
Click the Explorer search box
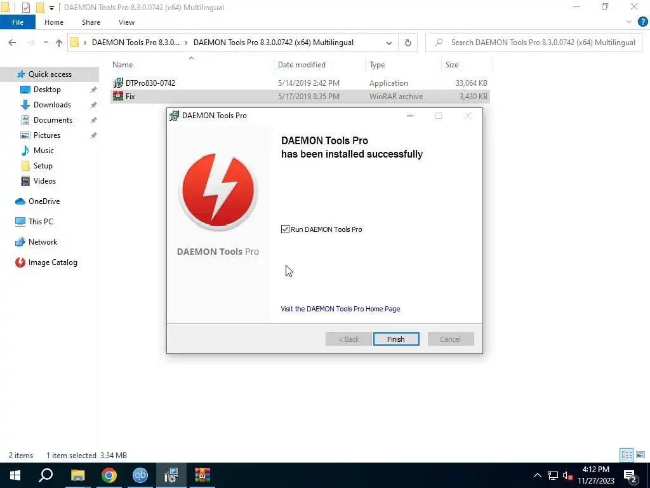tap(534, 43)
